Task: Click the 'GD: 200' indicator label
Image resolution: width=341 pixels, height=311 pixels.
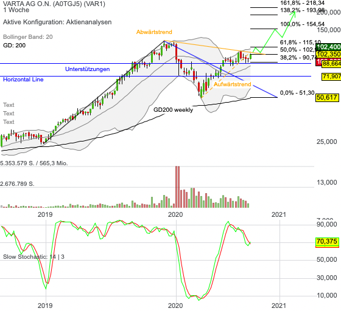Action: tap(15, 46)
